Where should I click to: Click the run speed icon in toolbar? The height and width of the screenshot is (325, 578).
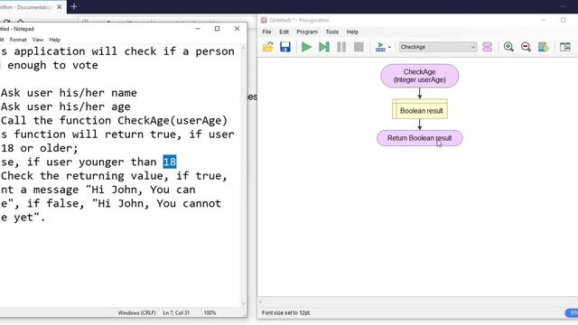click(x=380, y=47)
